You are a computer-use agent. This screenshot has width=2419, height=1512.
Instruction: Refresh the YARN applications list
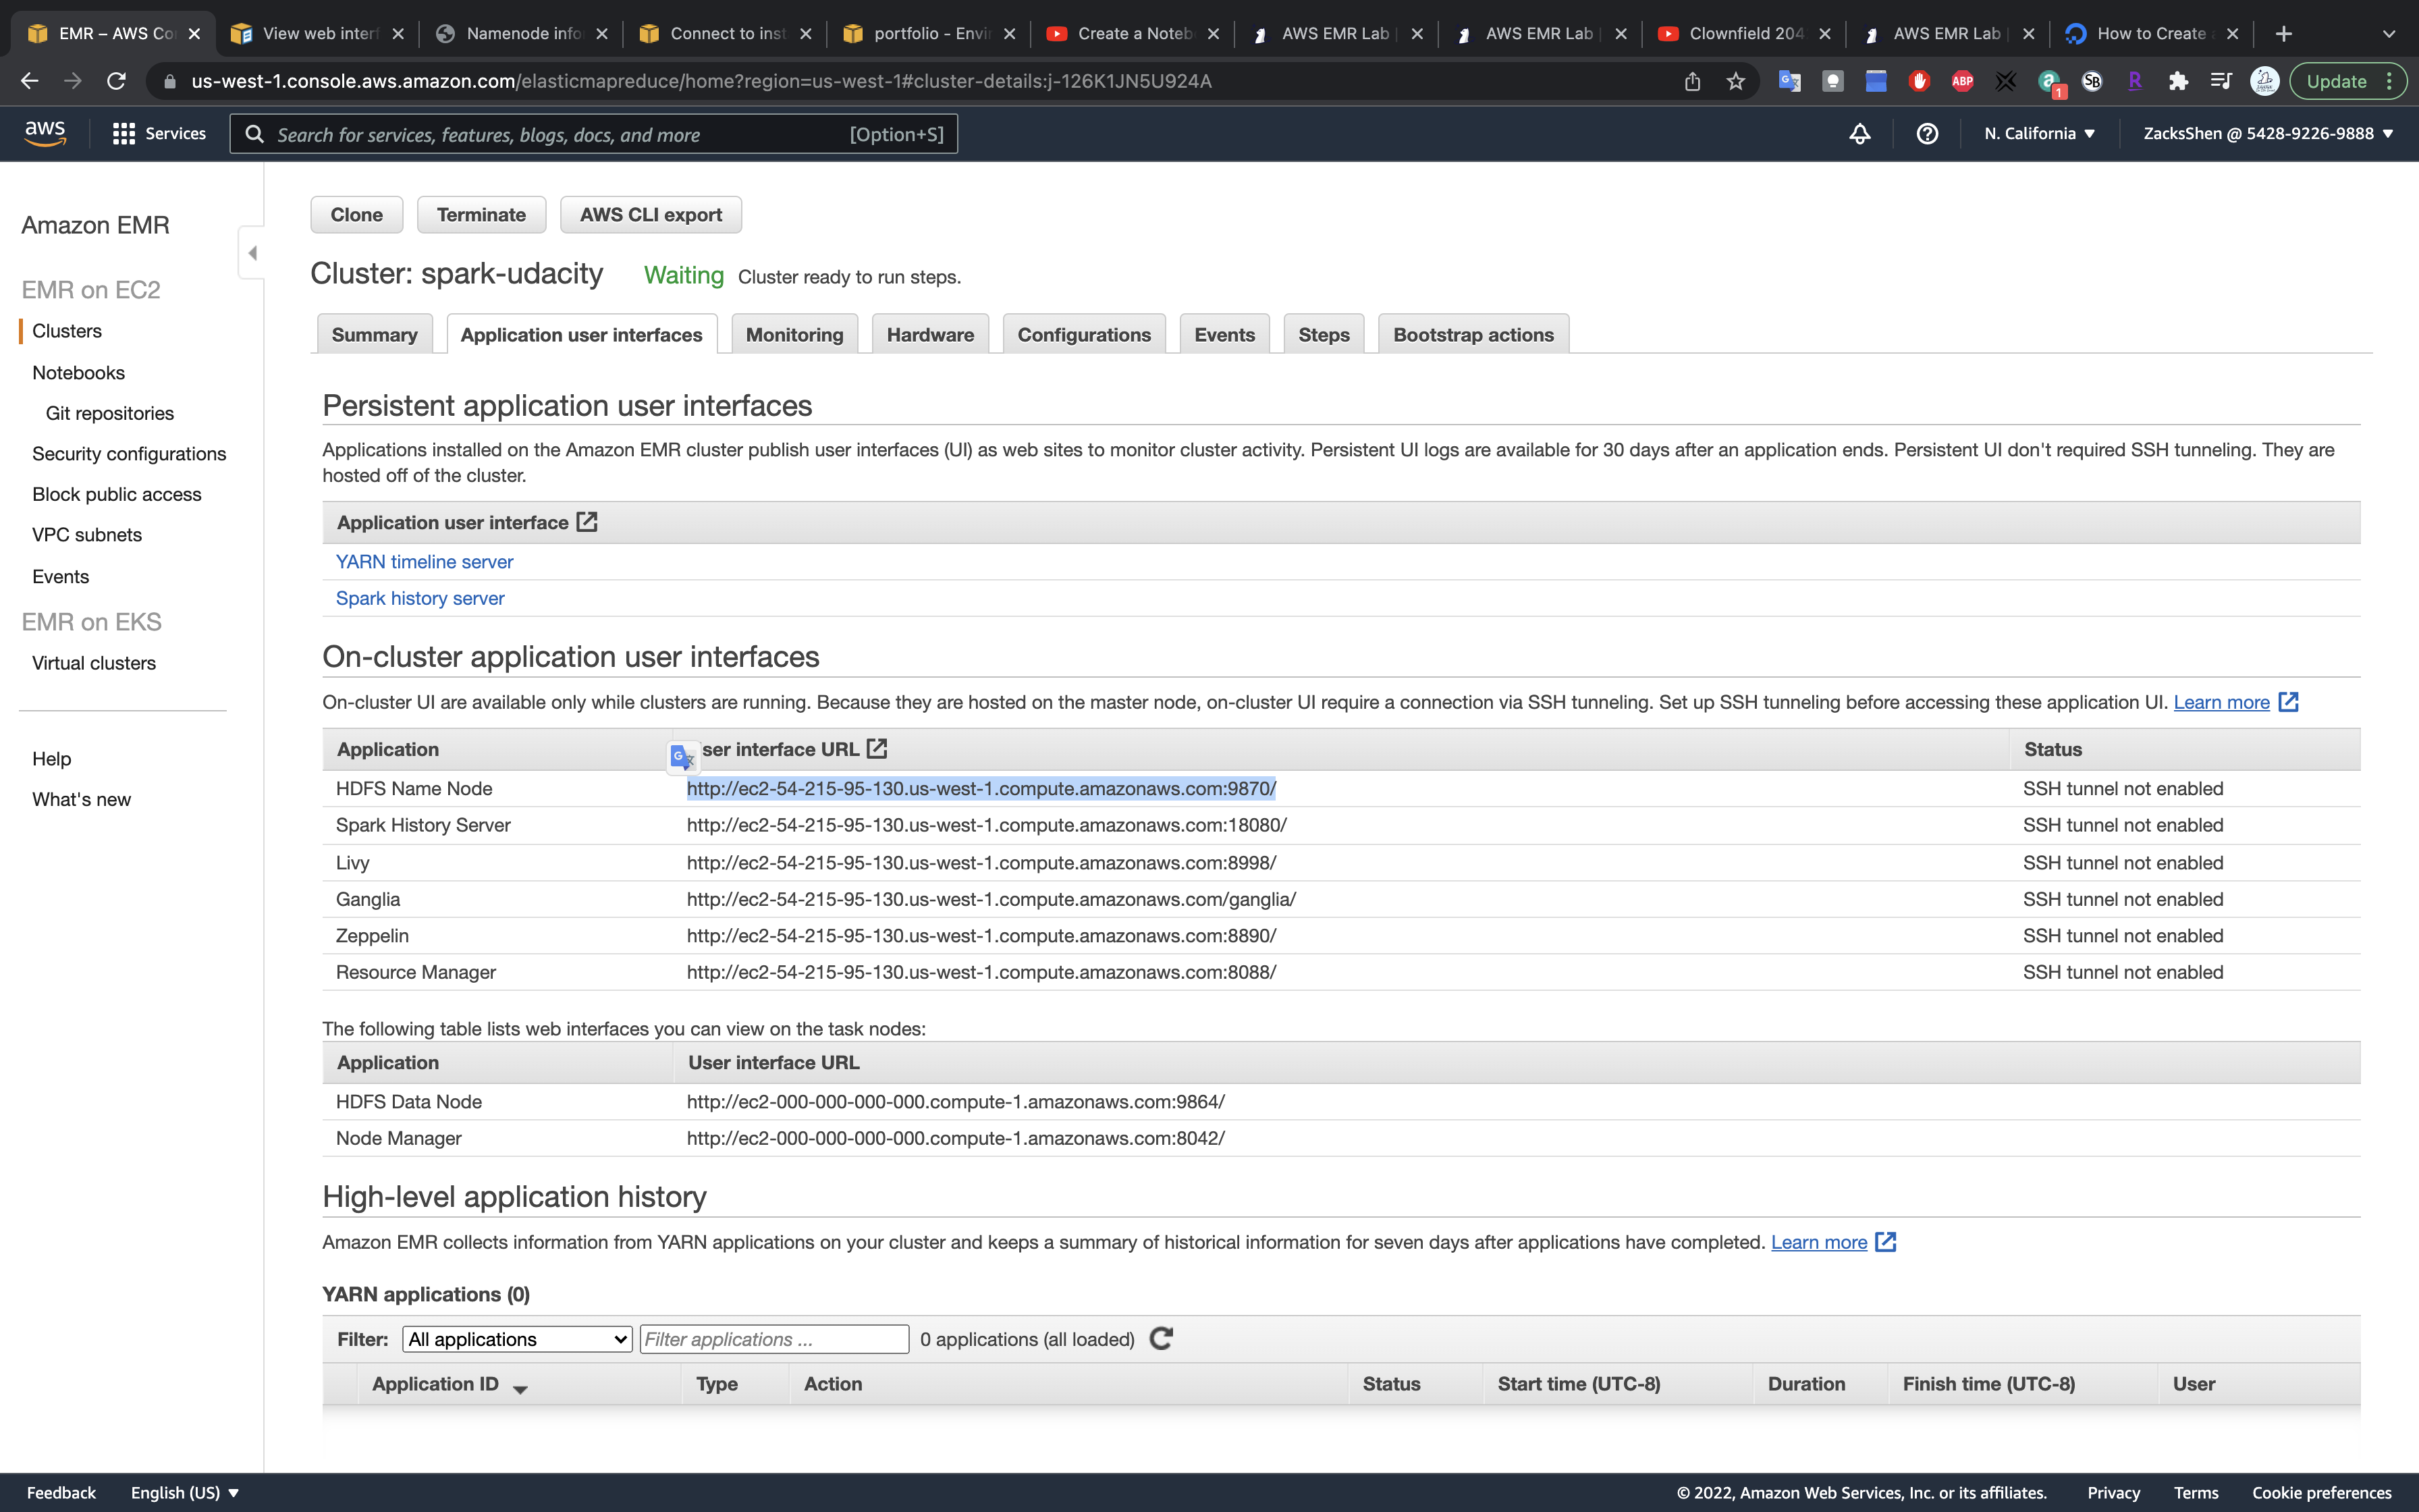(x=1160, y=1339)
